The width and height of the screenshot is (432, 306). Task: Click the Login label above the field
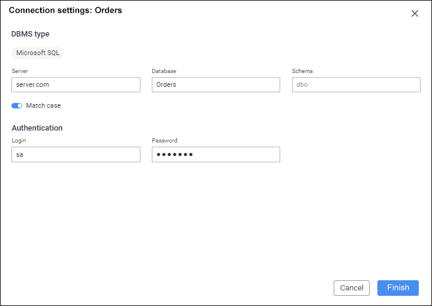pos(19,141)
